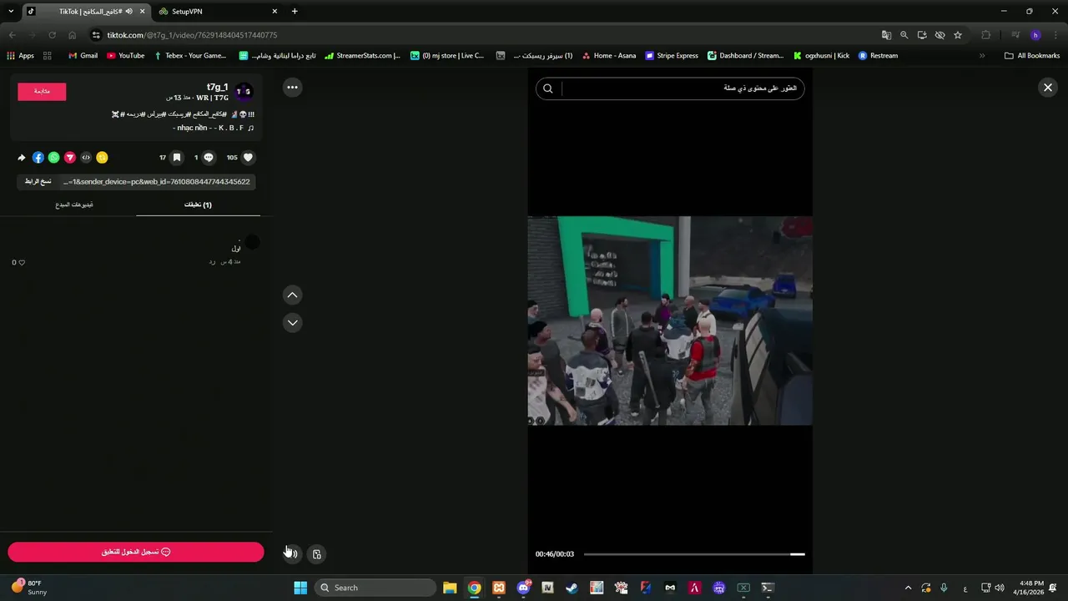This screenshot has width=1068, height=601.
Task: Seek on the video progress bar
Action: 694,554
